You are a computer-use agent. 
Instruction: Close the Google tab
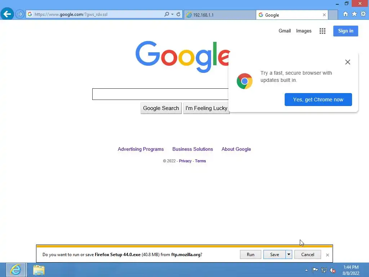click(324, 15)
